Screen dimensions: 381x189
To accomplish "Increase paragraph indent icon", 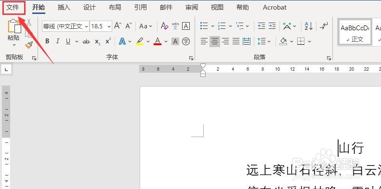I will point(272,25).
